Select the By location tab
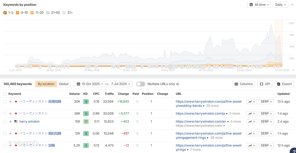Screen dimensions: 296x153 click(46, 84)
